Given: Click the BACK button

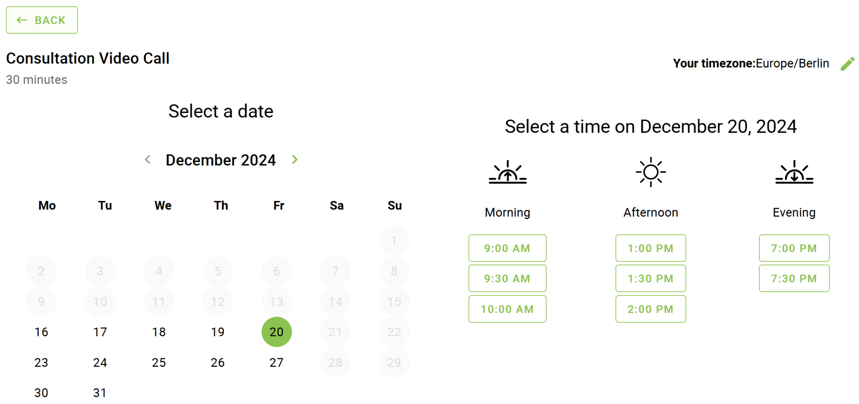Looking at the screenshot, I should coord(42,20).
